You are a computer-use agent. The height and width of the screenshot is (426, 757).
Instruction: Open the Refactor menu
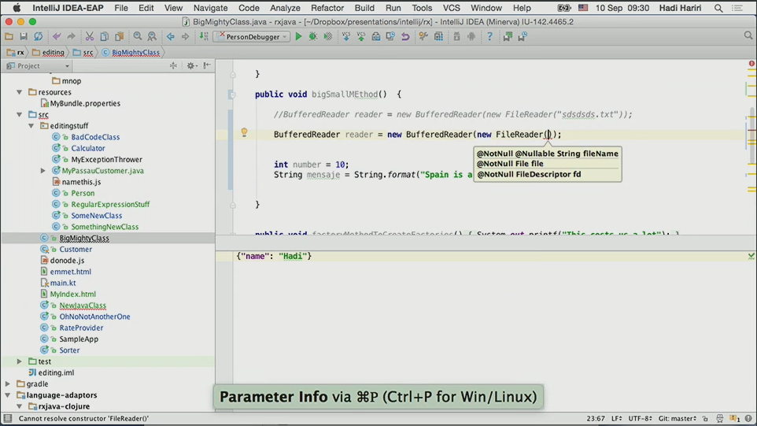coord(327,8)
